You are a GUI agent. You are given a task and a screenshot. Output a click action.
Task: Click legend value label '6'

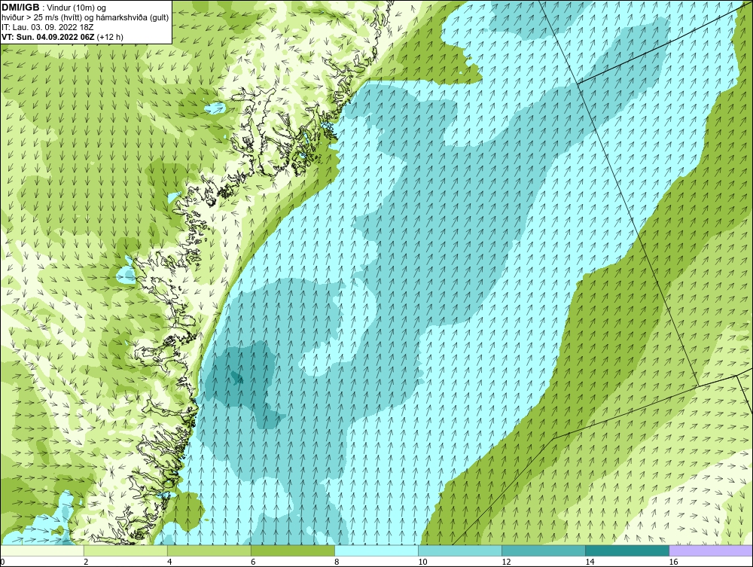[x=253, y=562]
